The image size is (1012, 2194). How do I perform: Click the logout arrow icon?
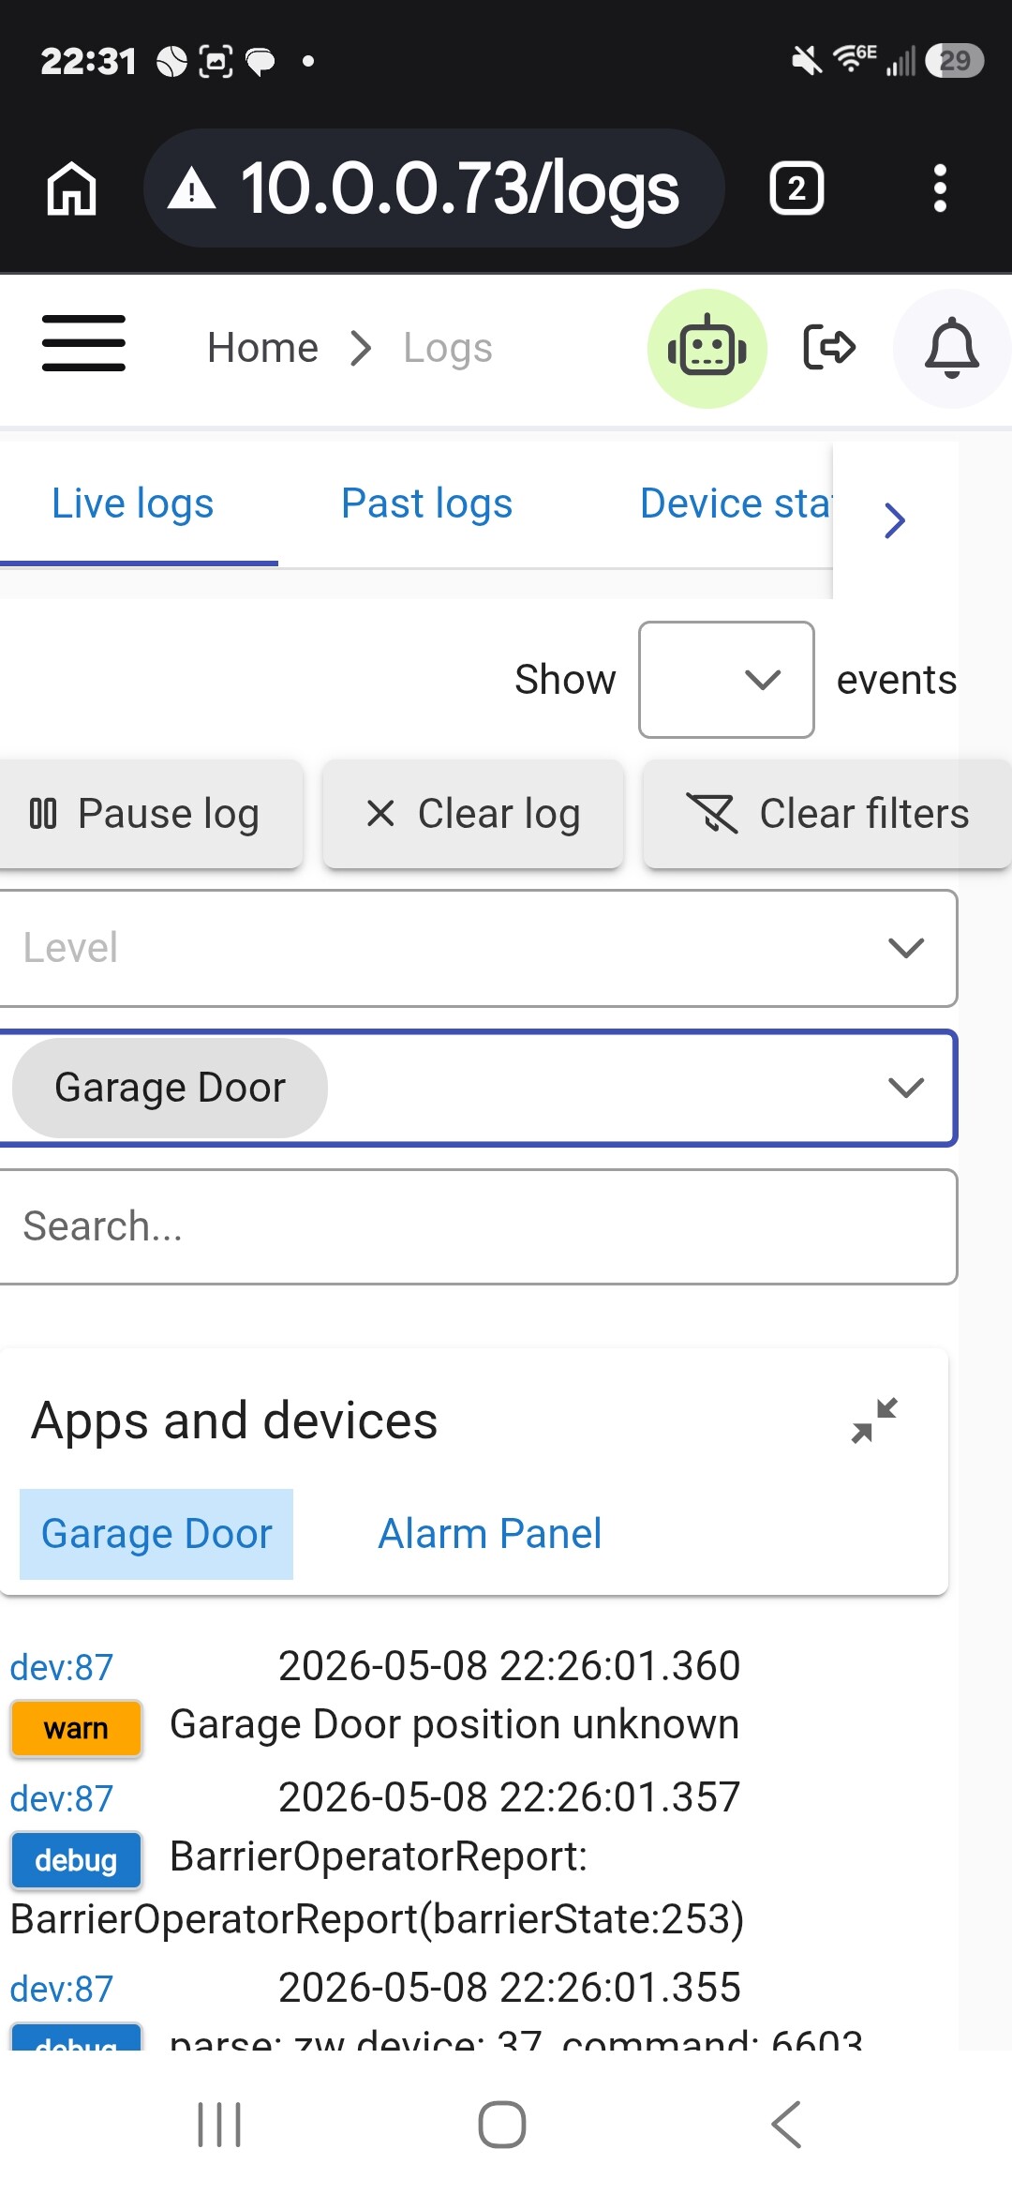[830, 348]
